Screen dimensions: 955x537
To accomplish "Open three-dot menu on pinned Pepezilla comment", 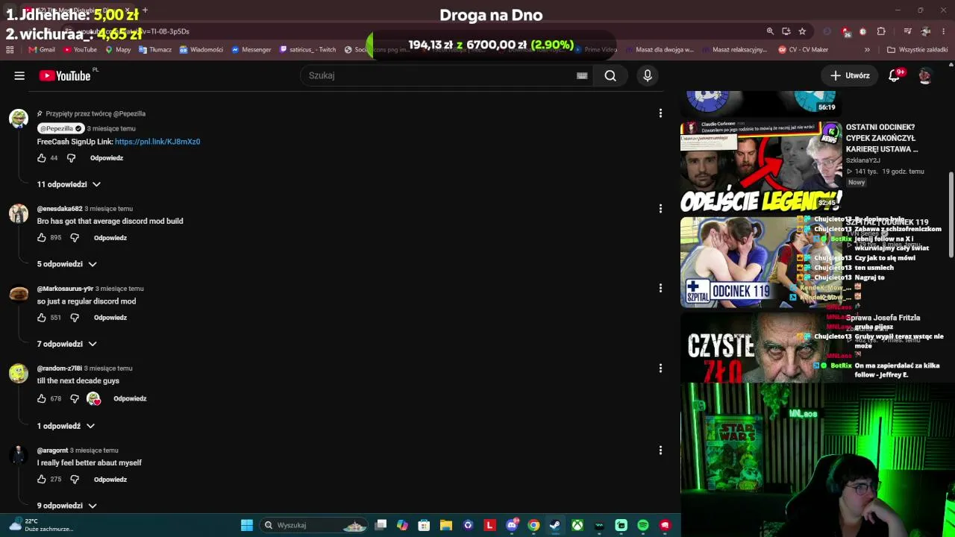I will click(x=660, y=113).
